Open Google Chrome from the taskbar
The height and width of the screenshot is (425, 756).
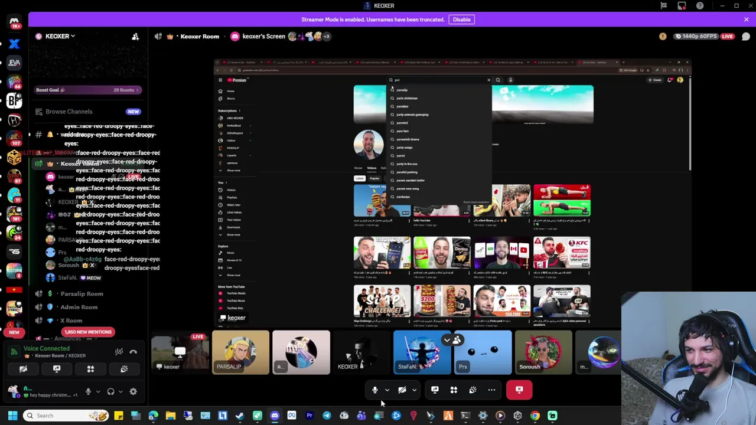click(x=535, y=416)
